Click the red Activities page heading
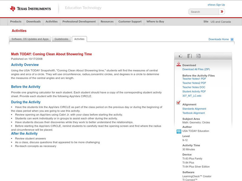The image size is (242, 181). point(19,31)
